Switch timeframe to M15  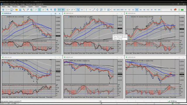coord(118,10)
